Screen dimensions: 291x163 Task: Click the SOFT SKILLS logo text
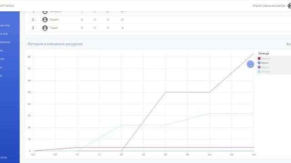7,6
